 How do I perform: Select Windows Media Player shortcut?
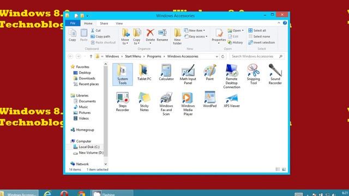pos(188,104)
